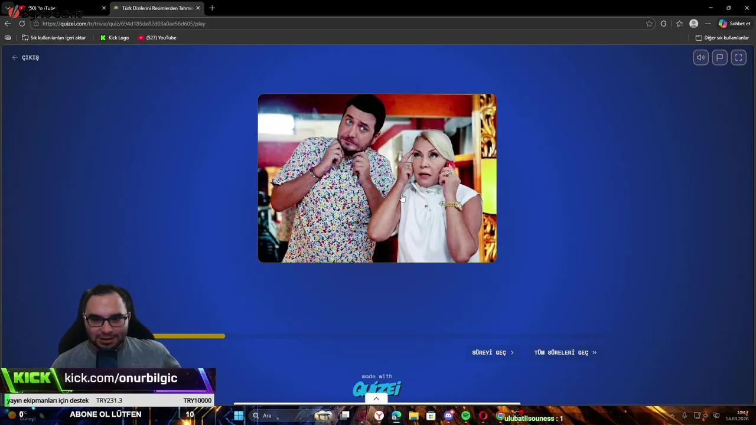
Task: Add this page to favorites with star icon
Action: [x=649, y=24]
